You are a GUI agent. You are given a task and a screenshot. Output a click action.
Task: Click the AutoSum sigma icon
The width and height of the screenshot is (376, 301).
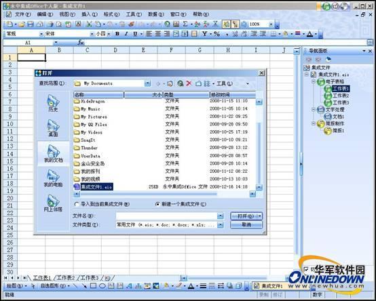pyautogui.click(x=185, y=24)
